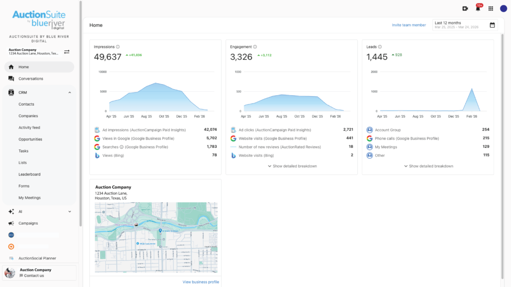The width and height of the screenshot is (511, 287).
Task: Click the Engagement info icon
Action: (x=255, y=47)
